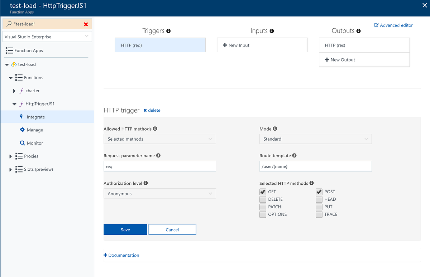Screen dimensions: 430x277
Task: Add a New Output binding
Action: click(x=364, y=60)
